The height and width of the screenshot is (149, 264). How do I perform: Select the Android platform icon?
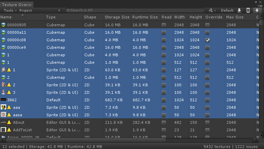pos(257,10)
